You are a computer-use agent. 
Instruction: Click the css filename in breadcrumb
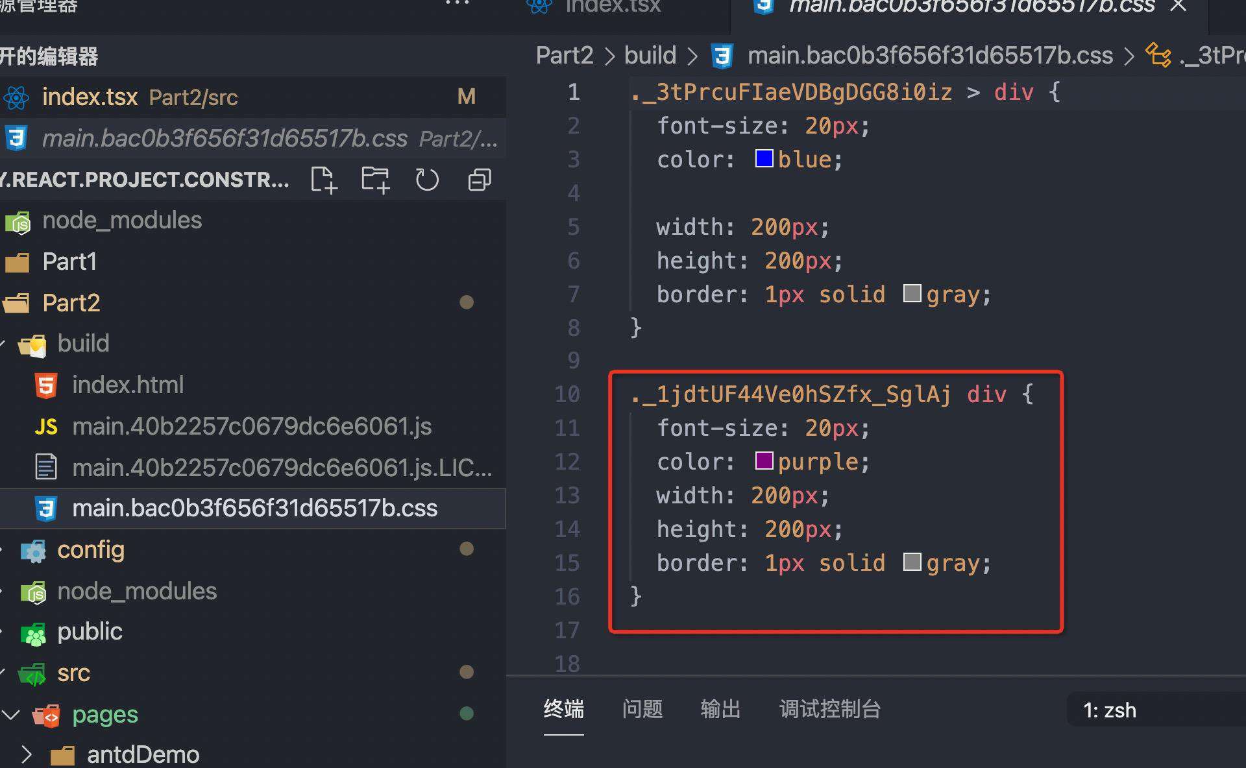(930, 56)
